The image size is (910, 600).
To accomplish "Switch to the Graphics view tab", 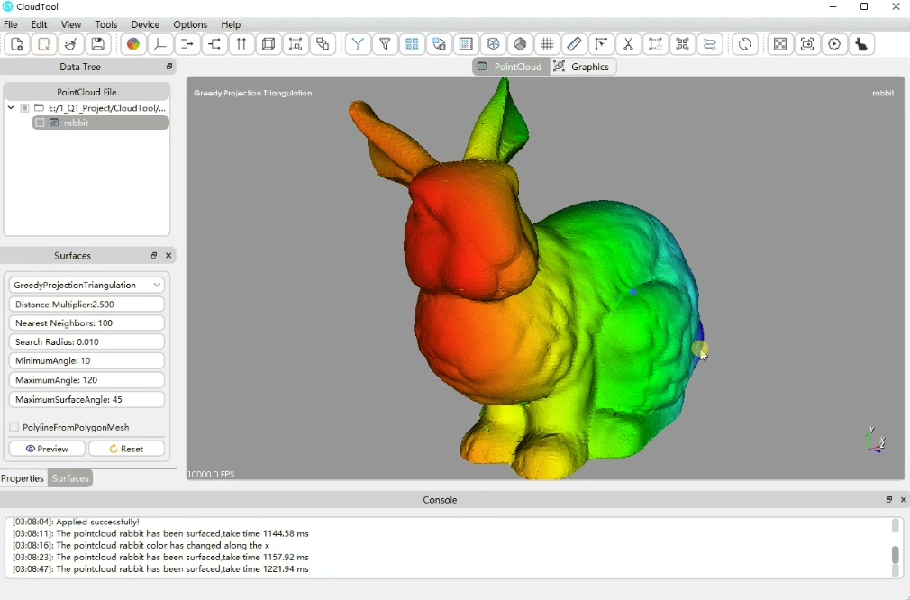I will tap(582, 67).
